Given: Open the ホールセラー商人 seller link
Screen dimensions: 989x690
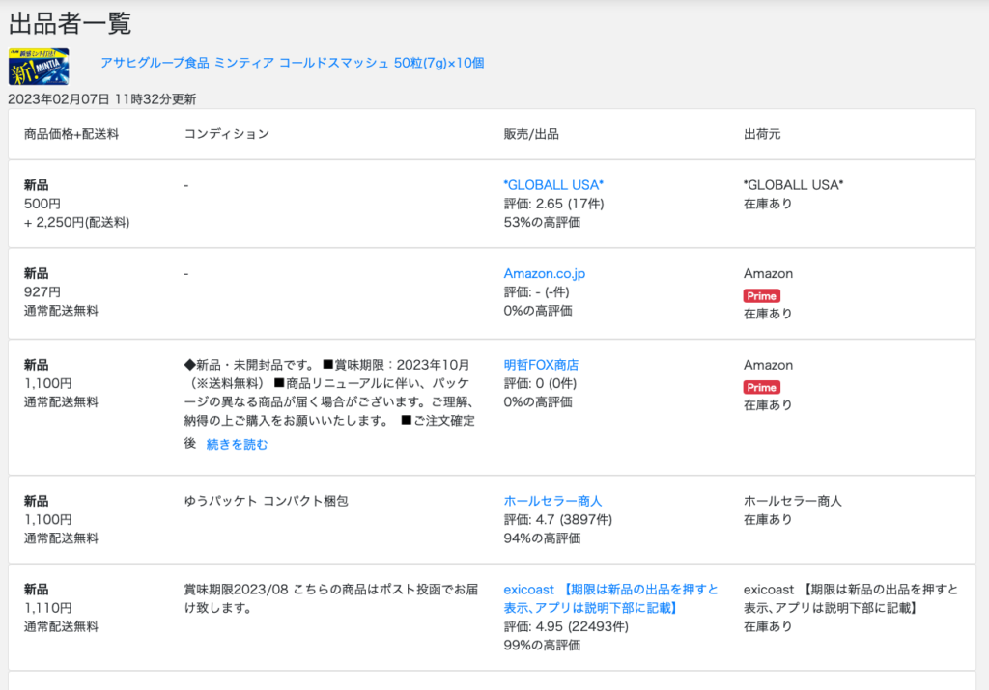Looking at the screenshot, I should click(552, 501).
